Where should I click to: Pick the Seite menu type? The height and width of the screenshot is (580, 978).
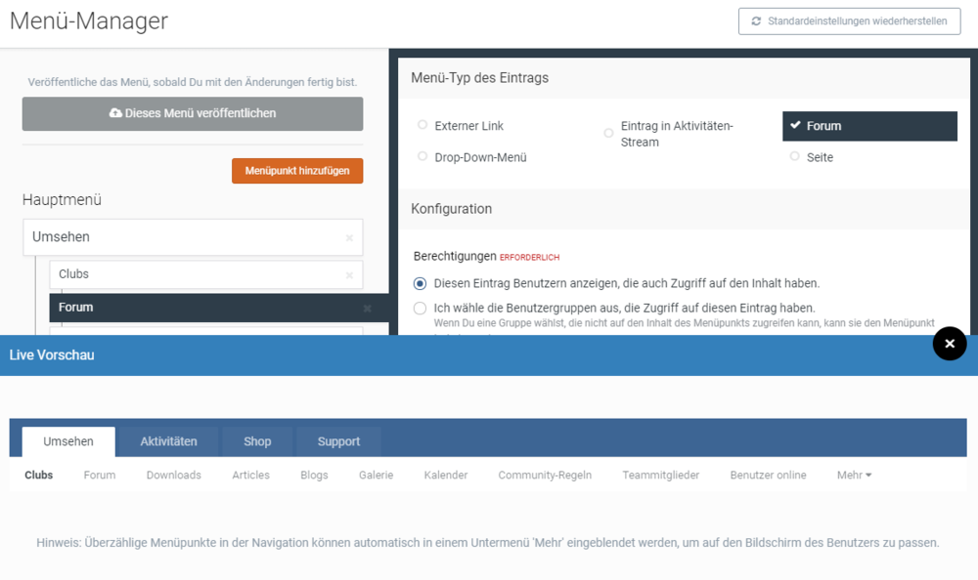pyautogui.click(x=794, y=156)
